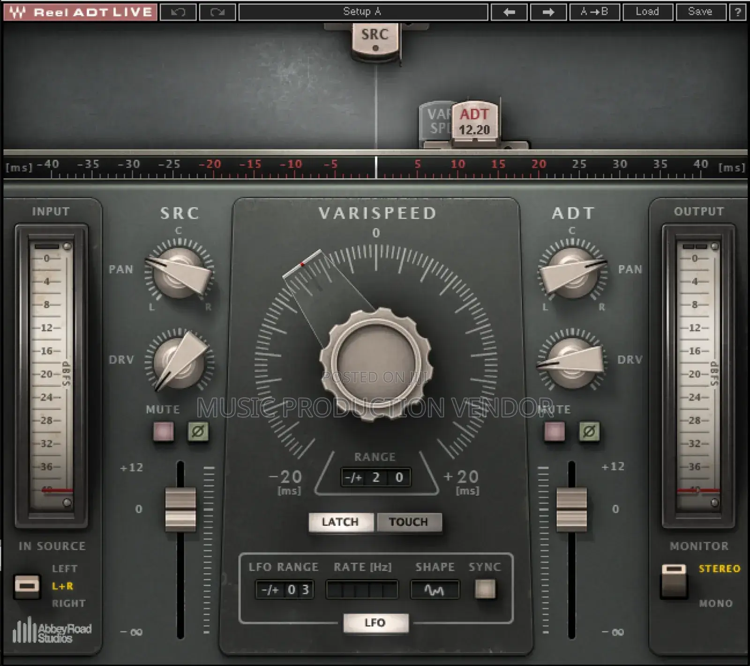Open the LFO SHAPE waveform selector
The image size is (750, 666).
tap(435, 590)
